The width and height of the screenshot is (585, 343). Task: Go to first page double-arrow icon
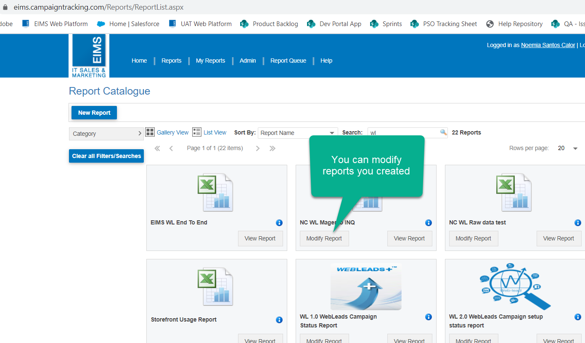pos(157,148)
